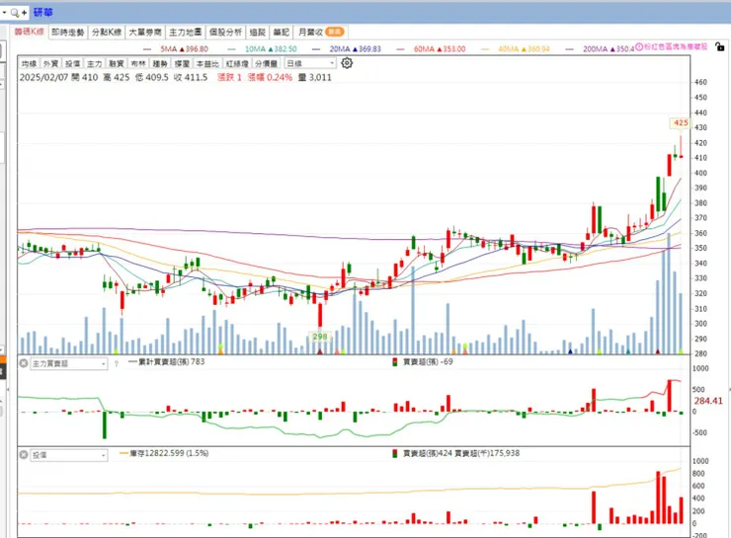Screen dimensions: 731x538
Task: Click the 漲幅 0.24% value
Action: (x=270, y=77)
